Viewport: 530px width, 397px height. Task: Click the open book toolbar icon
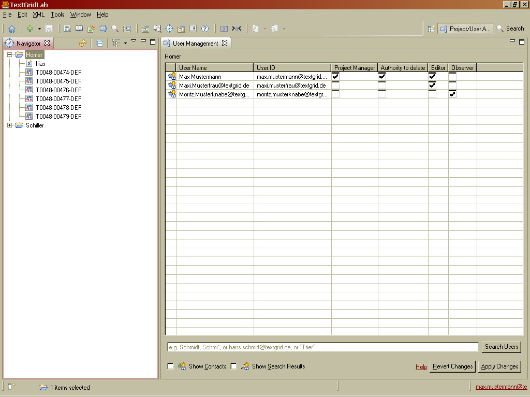79,29
